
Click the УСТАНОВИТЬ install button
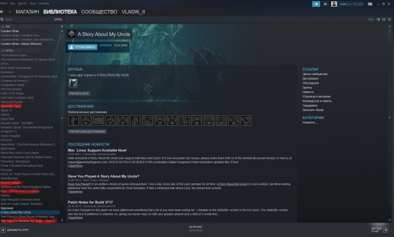[83, 47]
